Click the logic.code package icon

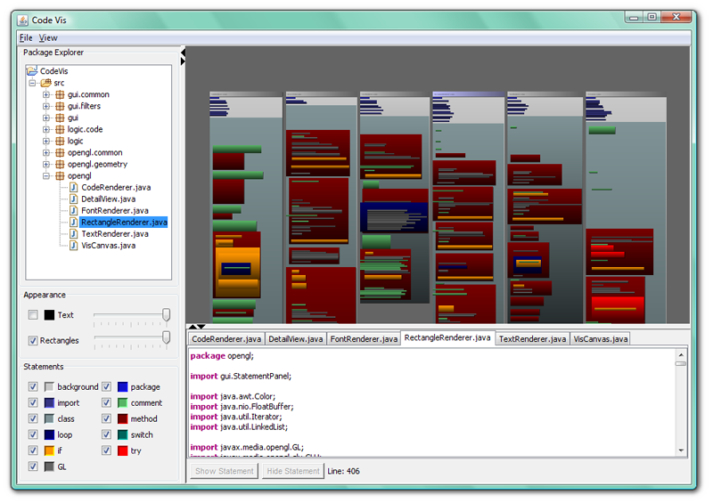pyautogui.click(x=60, y=129)
